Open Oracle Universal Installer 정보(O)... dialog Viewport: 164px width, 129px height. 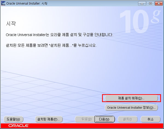pyautogui.click(x=131, y=107)
